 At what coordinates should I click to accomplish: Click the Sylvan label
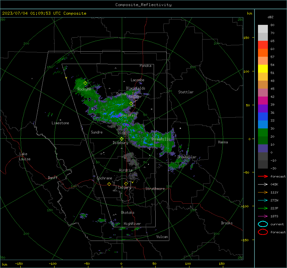coord(122,94)
